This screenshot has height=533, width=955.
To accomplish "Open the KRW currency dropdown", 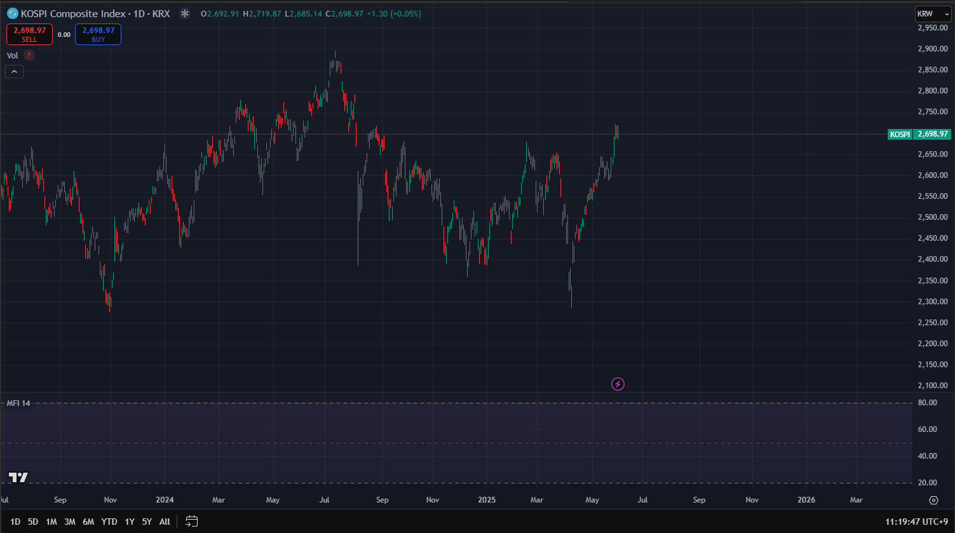I will [x=933, y=13].
